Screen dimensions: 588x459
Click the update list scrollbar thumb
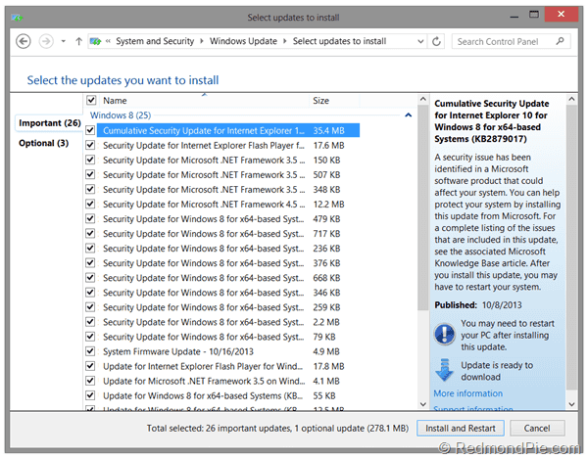[x=423, y=207]
